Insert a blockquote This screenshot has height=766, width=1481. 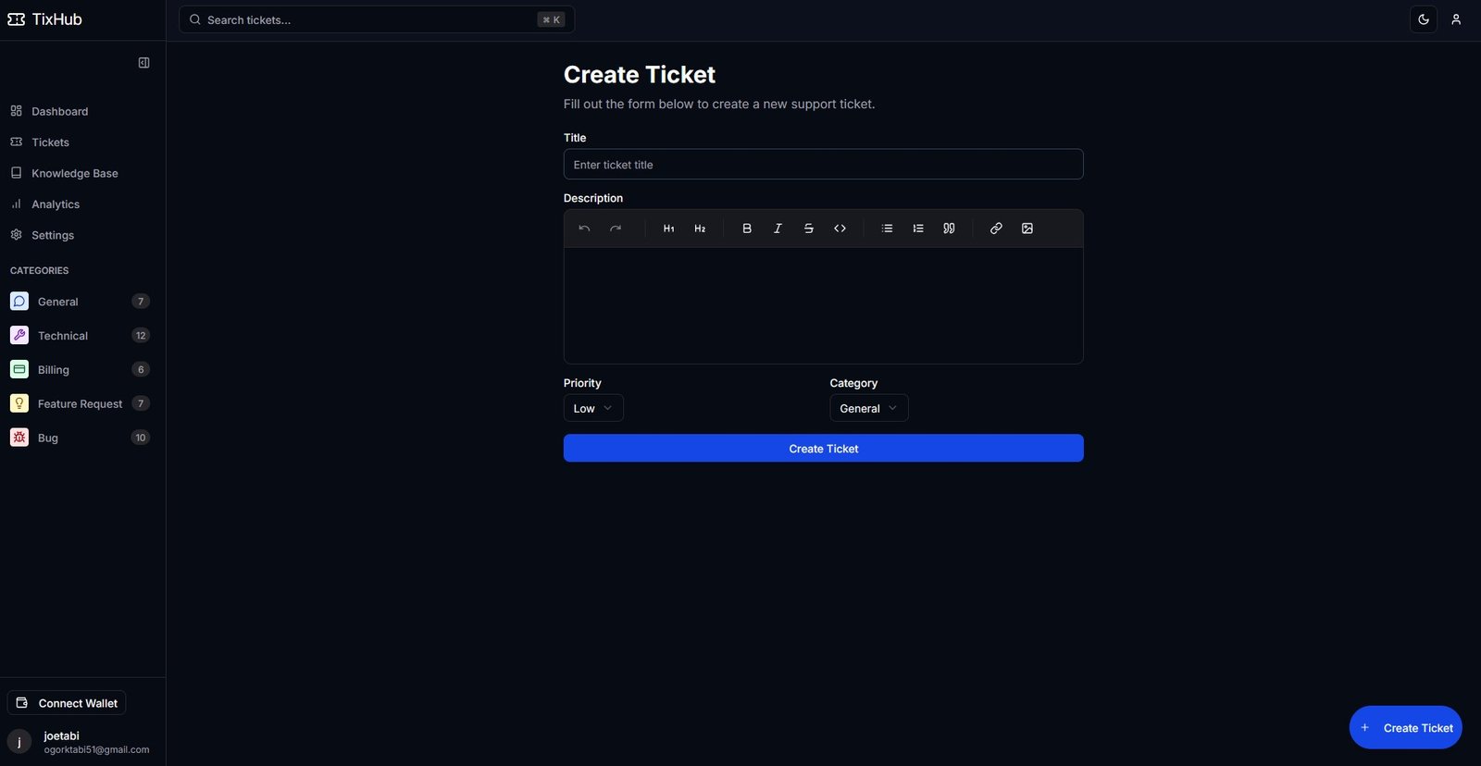point(949,229)
